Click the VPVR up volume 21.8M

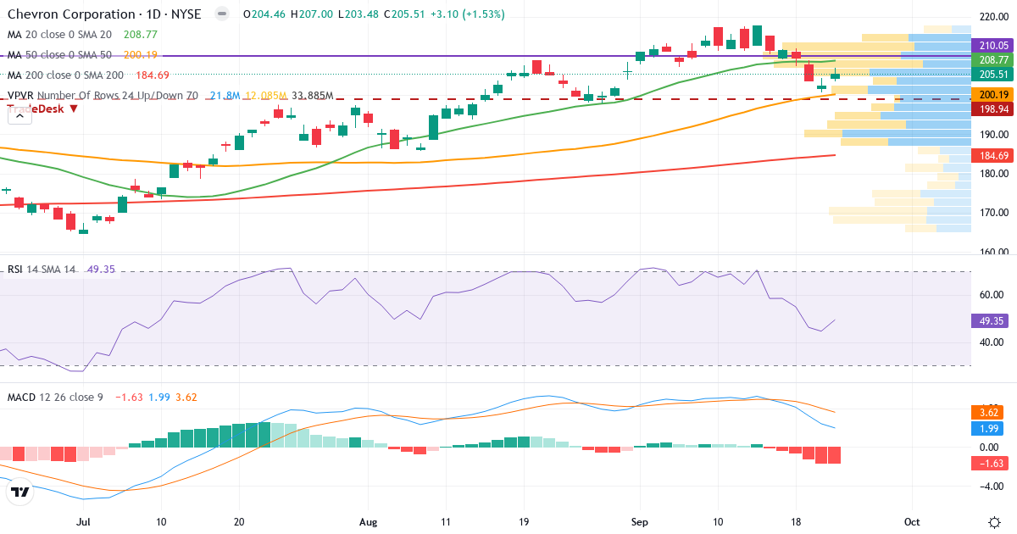tap(224, 96)
